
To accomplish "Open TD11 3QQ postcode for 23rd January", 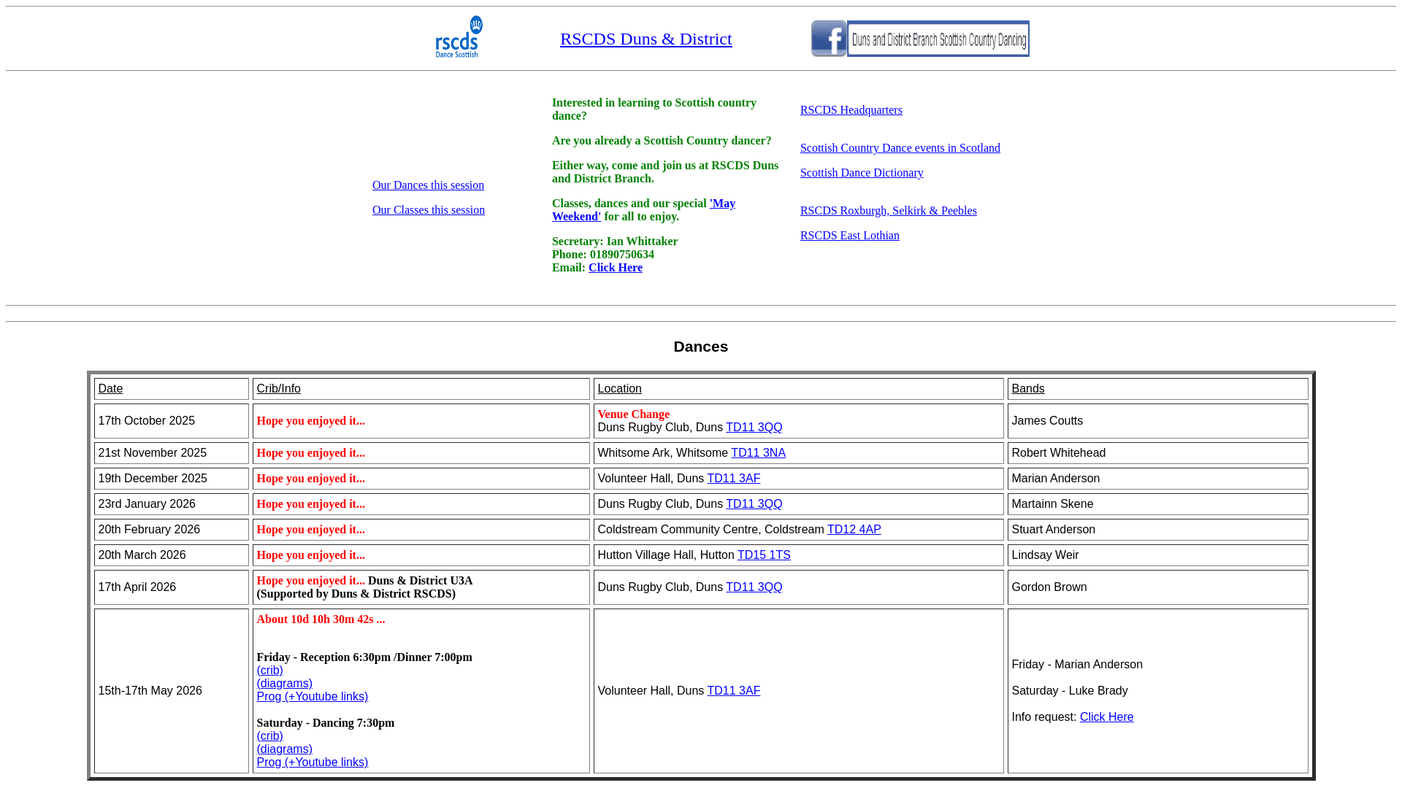I will point(754,504).
